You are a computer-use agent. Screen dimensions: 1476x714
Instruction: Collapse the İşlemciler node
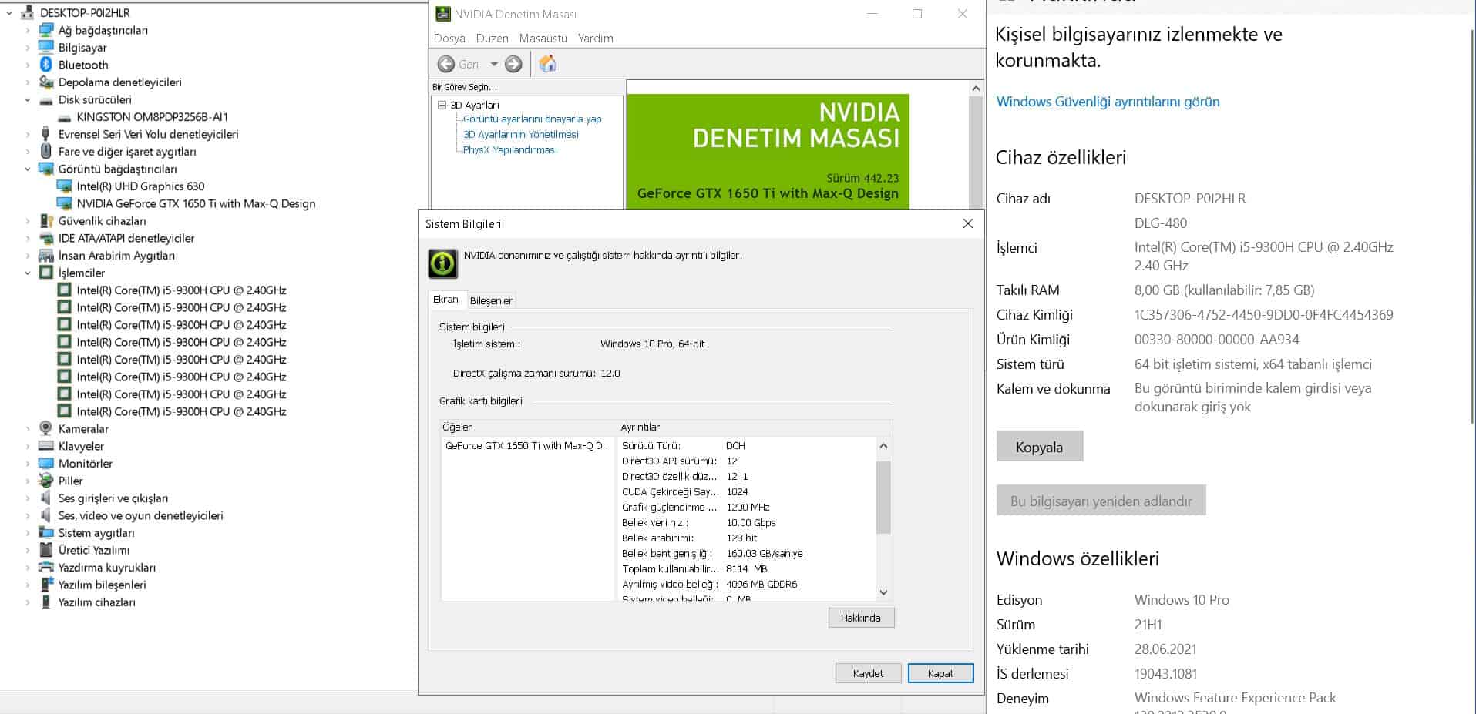coord(28,273)
